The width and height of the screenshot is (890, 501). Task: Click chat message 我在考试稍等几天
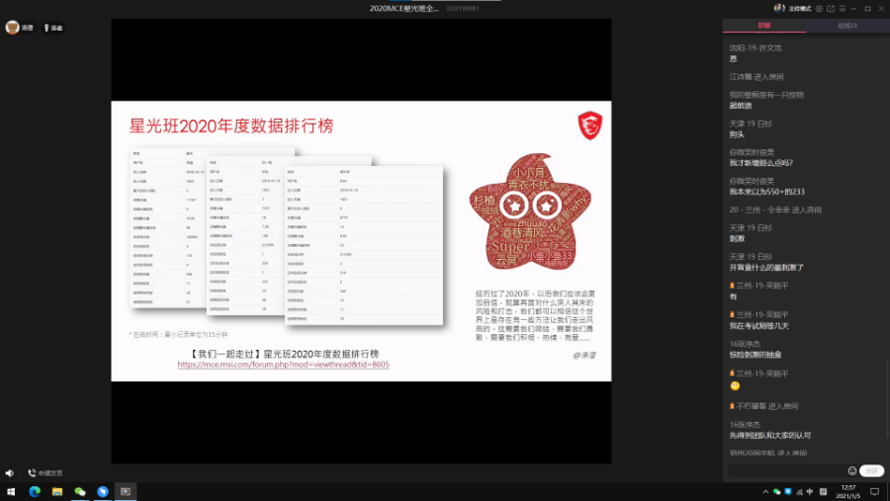(758, 326)
